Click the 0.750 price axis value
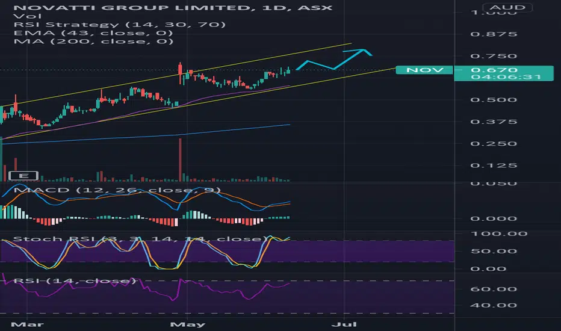Screen dimensions: 561x331 (494, 56)
